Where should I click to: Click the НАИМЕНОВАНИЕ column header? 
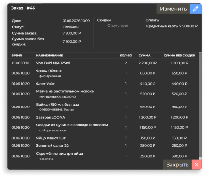point(50,55)
